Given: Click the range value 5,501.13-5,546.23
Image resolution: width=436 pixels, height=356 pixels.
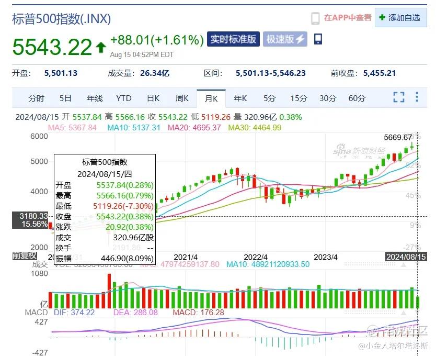Looking at the screenshot, I should coord(271,73).
